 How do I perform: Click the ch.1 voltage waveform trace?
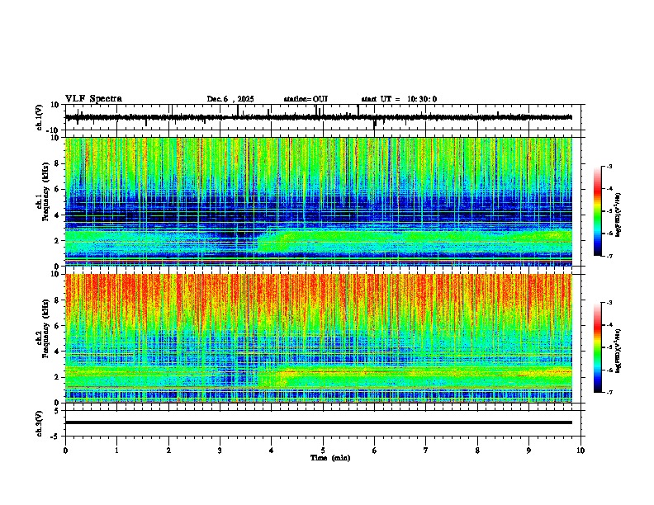point(319,117)
